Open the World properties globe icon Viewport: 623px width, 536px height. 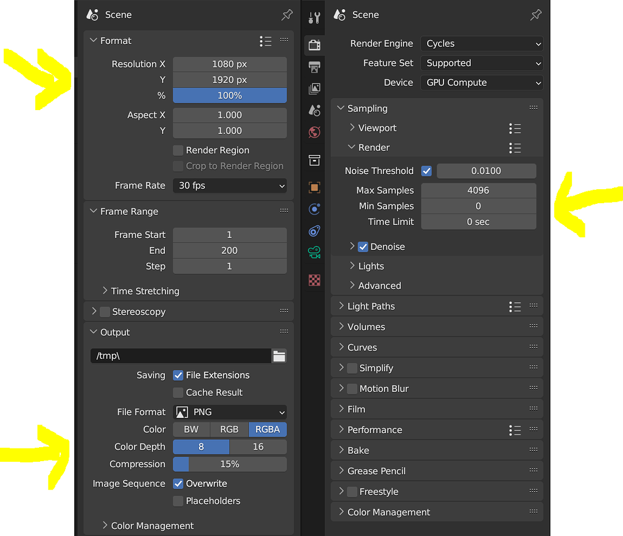(x=315, y=132)
